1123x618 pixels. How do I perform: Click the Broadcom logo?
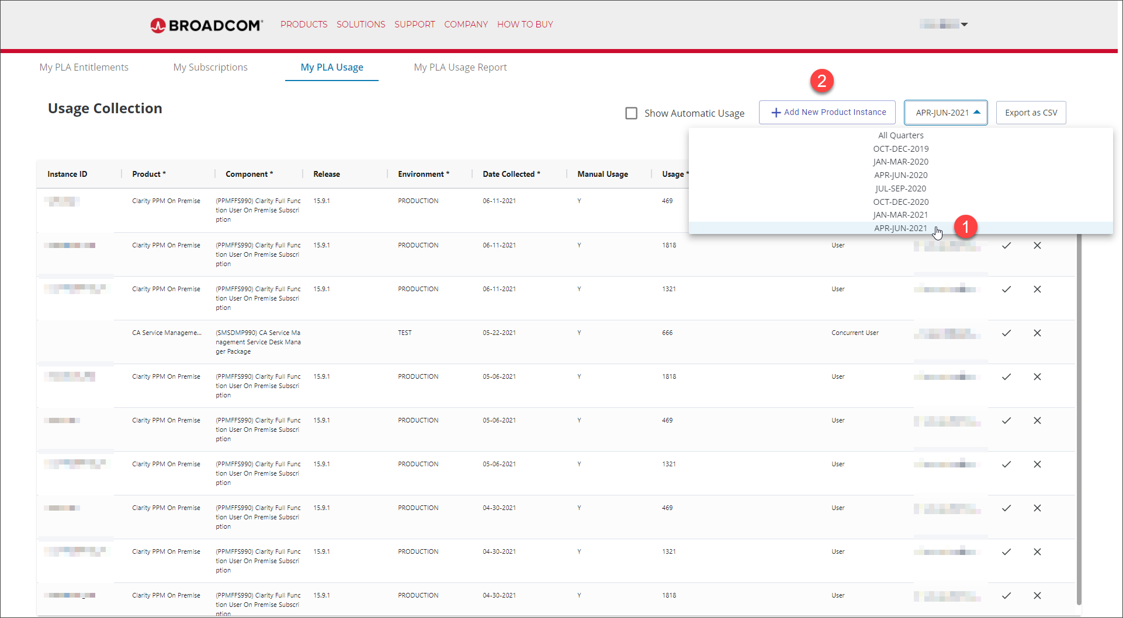point(206,25)
